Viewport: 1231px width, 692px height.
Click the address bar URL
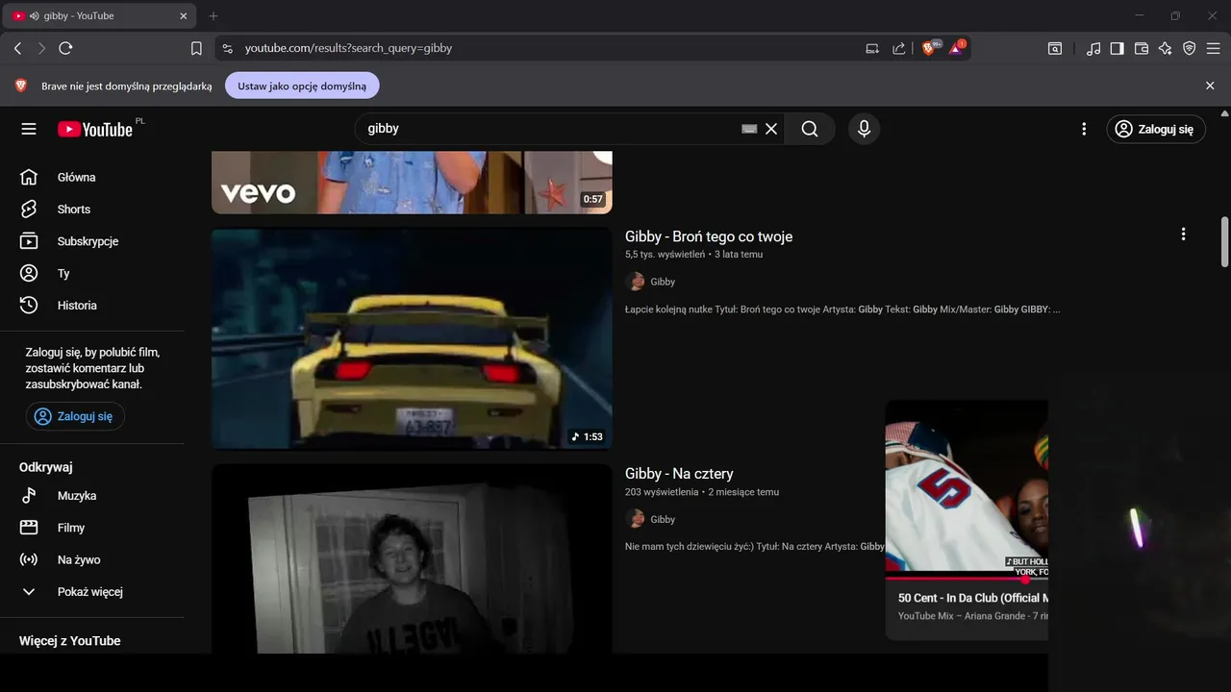(348, 48)
